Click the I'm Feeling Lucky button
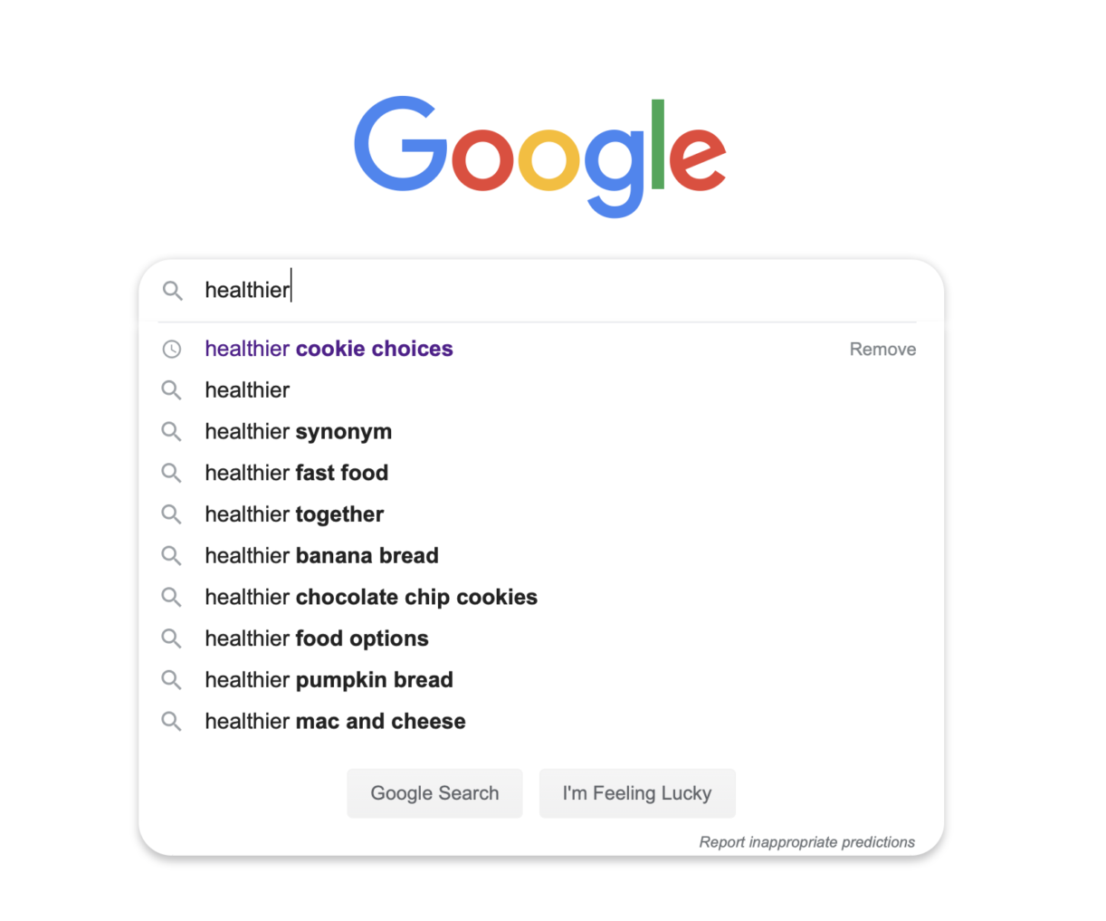This screenshot has height=921, width=1106. click(637, 793)
